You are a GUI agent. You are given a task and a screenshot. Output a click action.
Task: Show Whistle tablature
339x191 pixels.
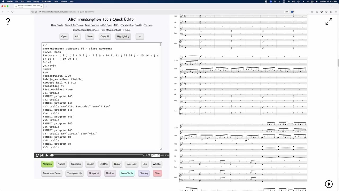pos(157,164)
